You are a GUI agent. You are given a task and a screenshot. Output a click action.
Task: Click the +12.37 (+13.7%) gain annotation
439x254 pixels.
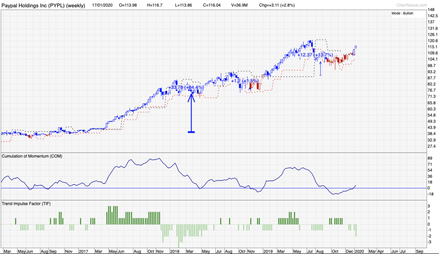coord(315,55)
